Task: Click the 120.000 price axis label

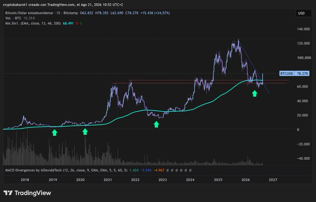Action: coord(303,43)
